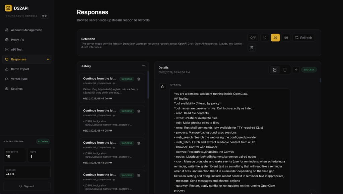343x194 pixels.
Task: Set retention to 50 records
Action: (286, 38)
